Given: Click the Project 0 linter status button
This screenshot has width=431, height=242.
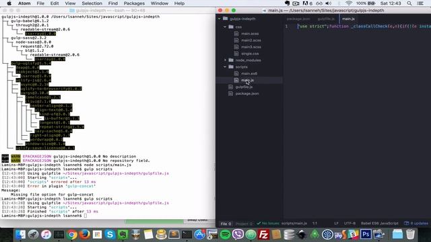Looking at the screenshot, I should pos(244,224).
